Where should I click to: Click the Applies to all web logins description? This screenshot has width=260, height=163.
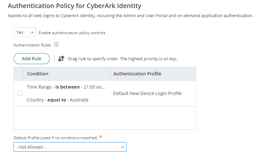(x=130, y=16)
